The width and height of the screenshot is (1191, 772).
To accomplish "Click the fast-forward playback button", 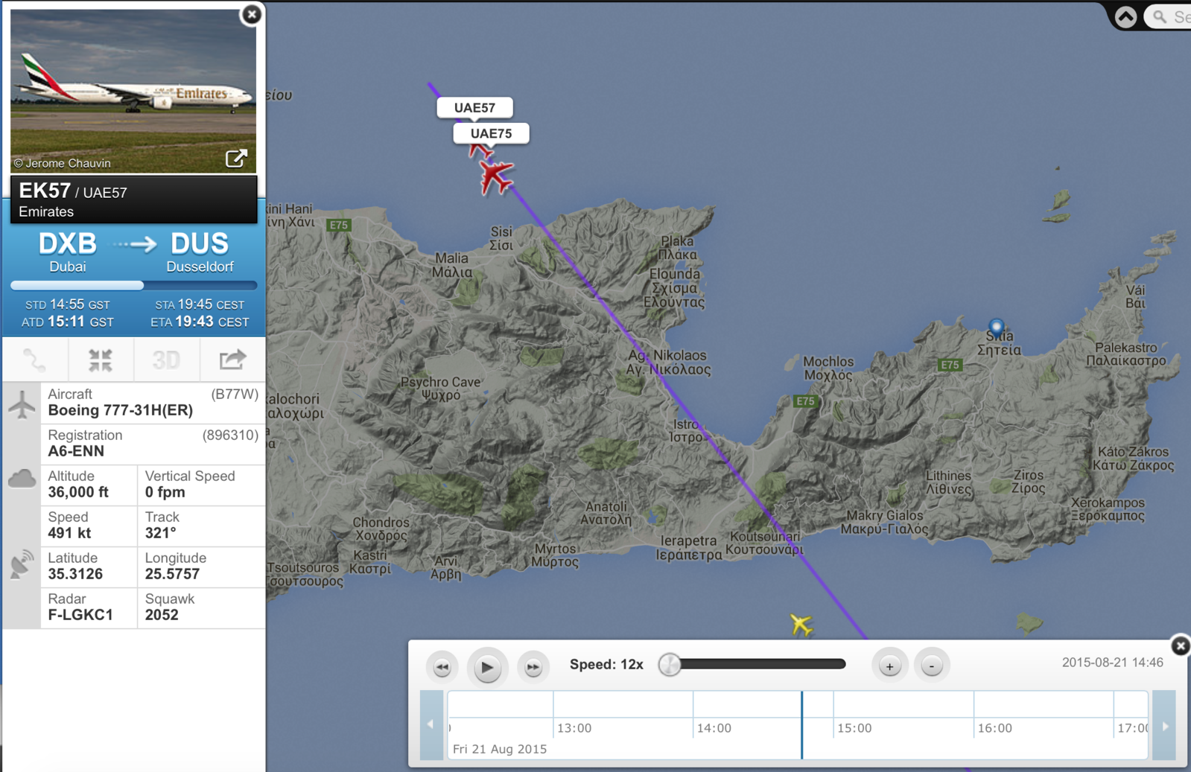I will pyautogui.click(x=533, y=666).
